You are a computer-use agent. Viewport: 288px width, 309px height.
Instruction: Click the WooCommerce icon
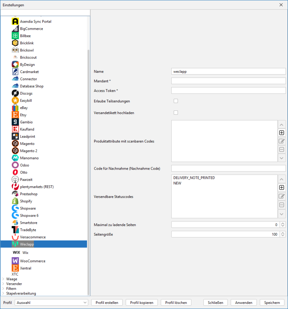15,261
